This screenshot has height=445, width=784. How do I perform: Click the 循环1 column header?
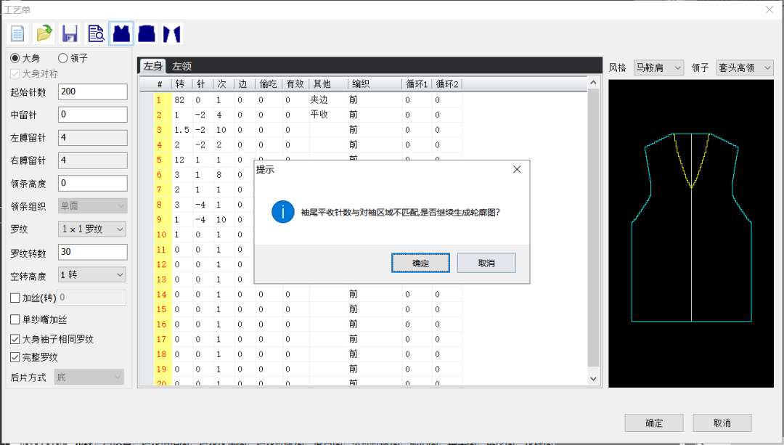coord(417,84)
